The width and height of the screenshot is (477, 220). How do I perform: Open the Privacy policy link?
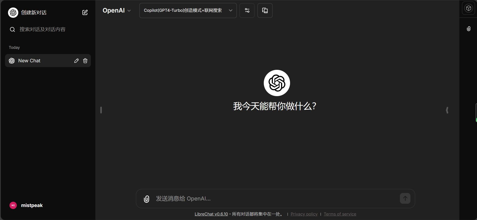point(304,214)
